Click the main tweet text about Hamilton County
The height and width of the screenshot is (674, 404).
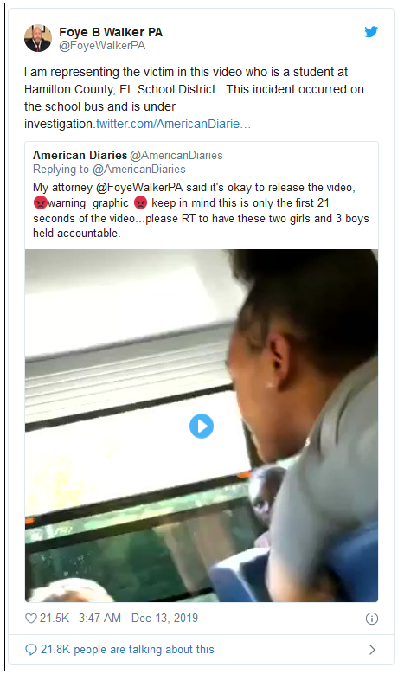(x=195, y=98)
